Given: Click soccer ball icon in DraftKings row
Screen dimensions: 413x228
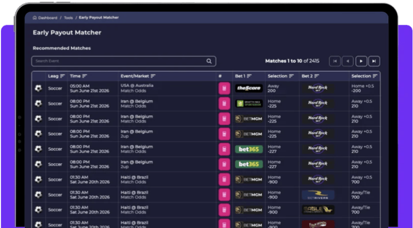Looking at the screenshot, I should 38,103.
